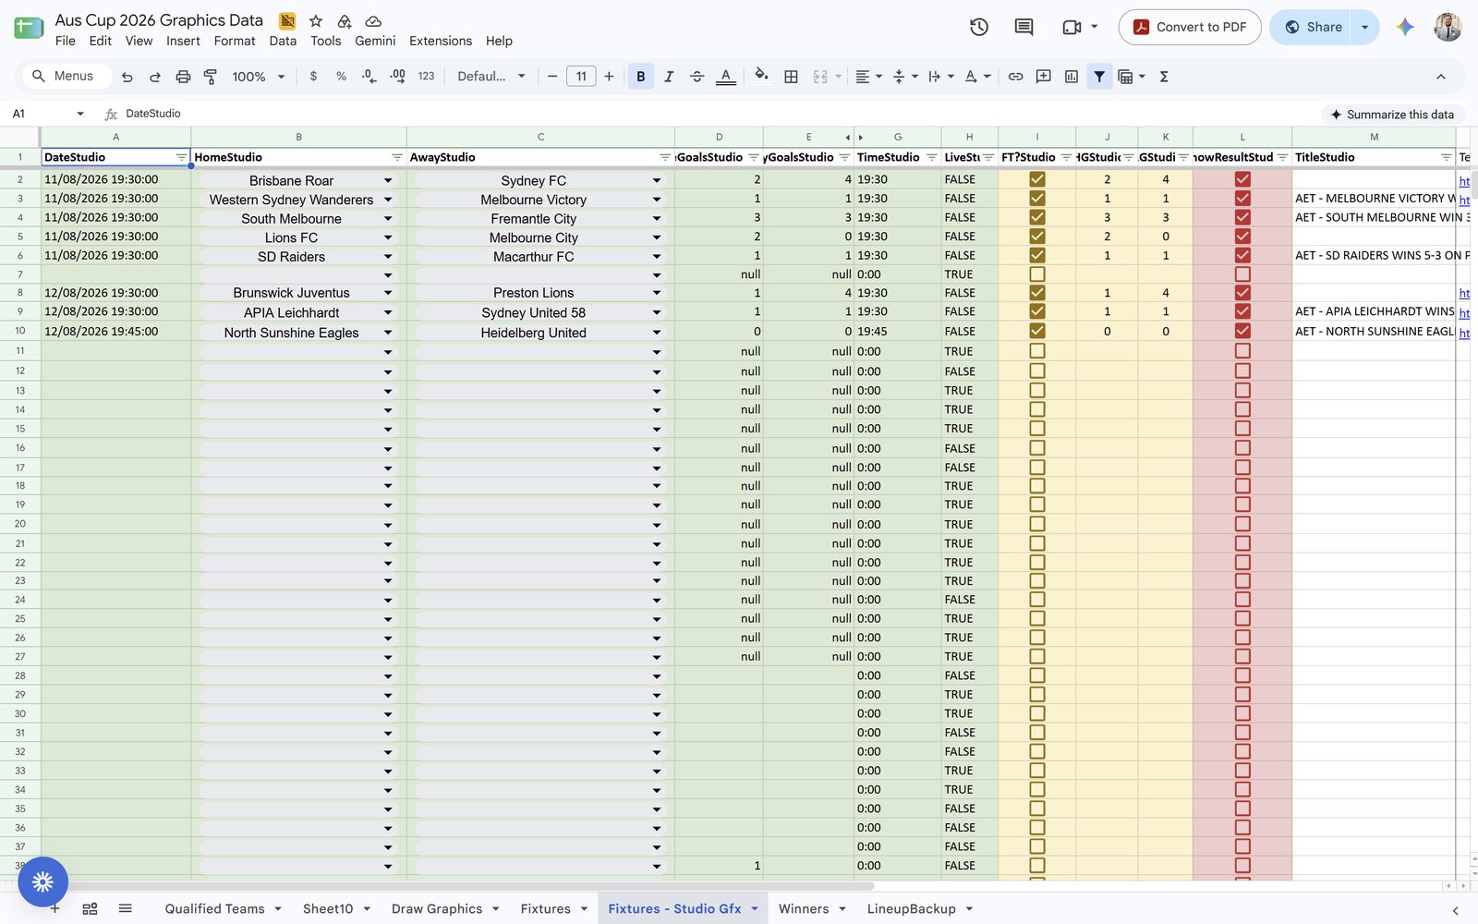Decrease decimal places icon
This screenshot has width=1478, height=924.
pyautogui.click(x=369, y=77)
